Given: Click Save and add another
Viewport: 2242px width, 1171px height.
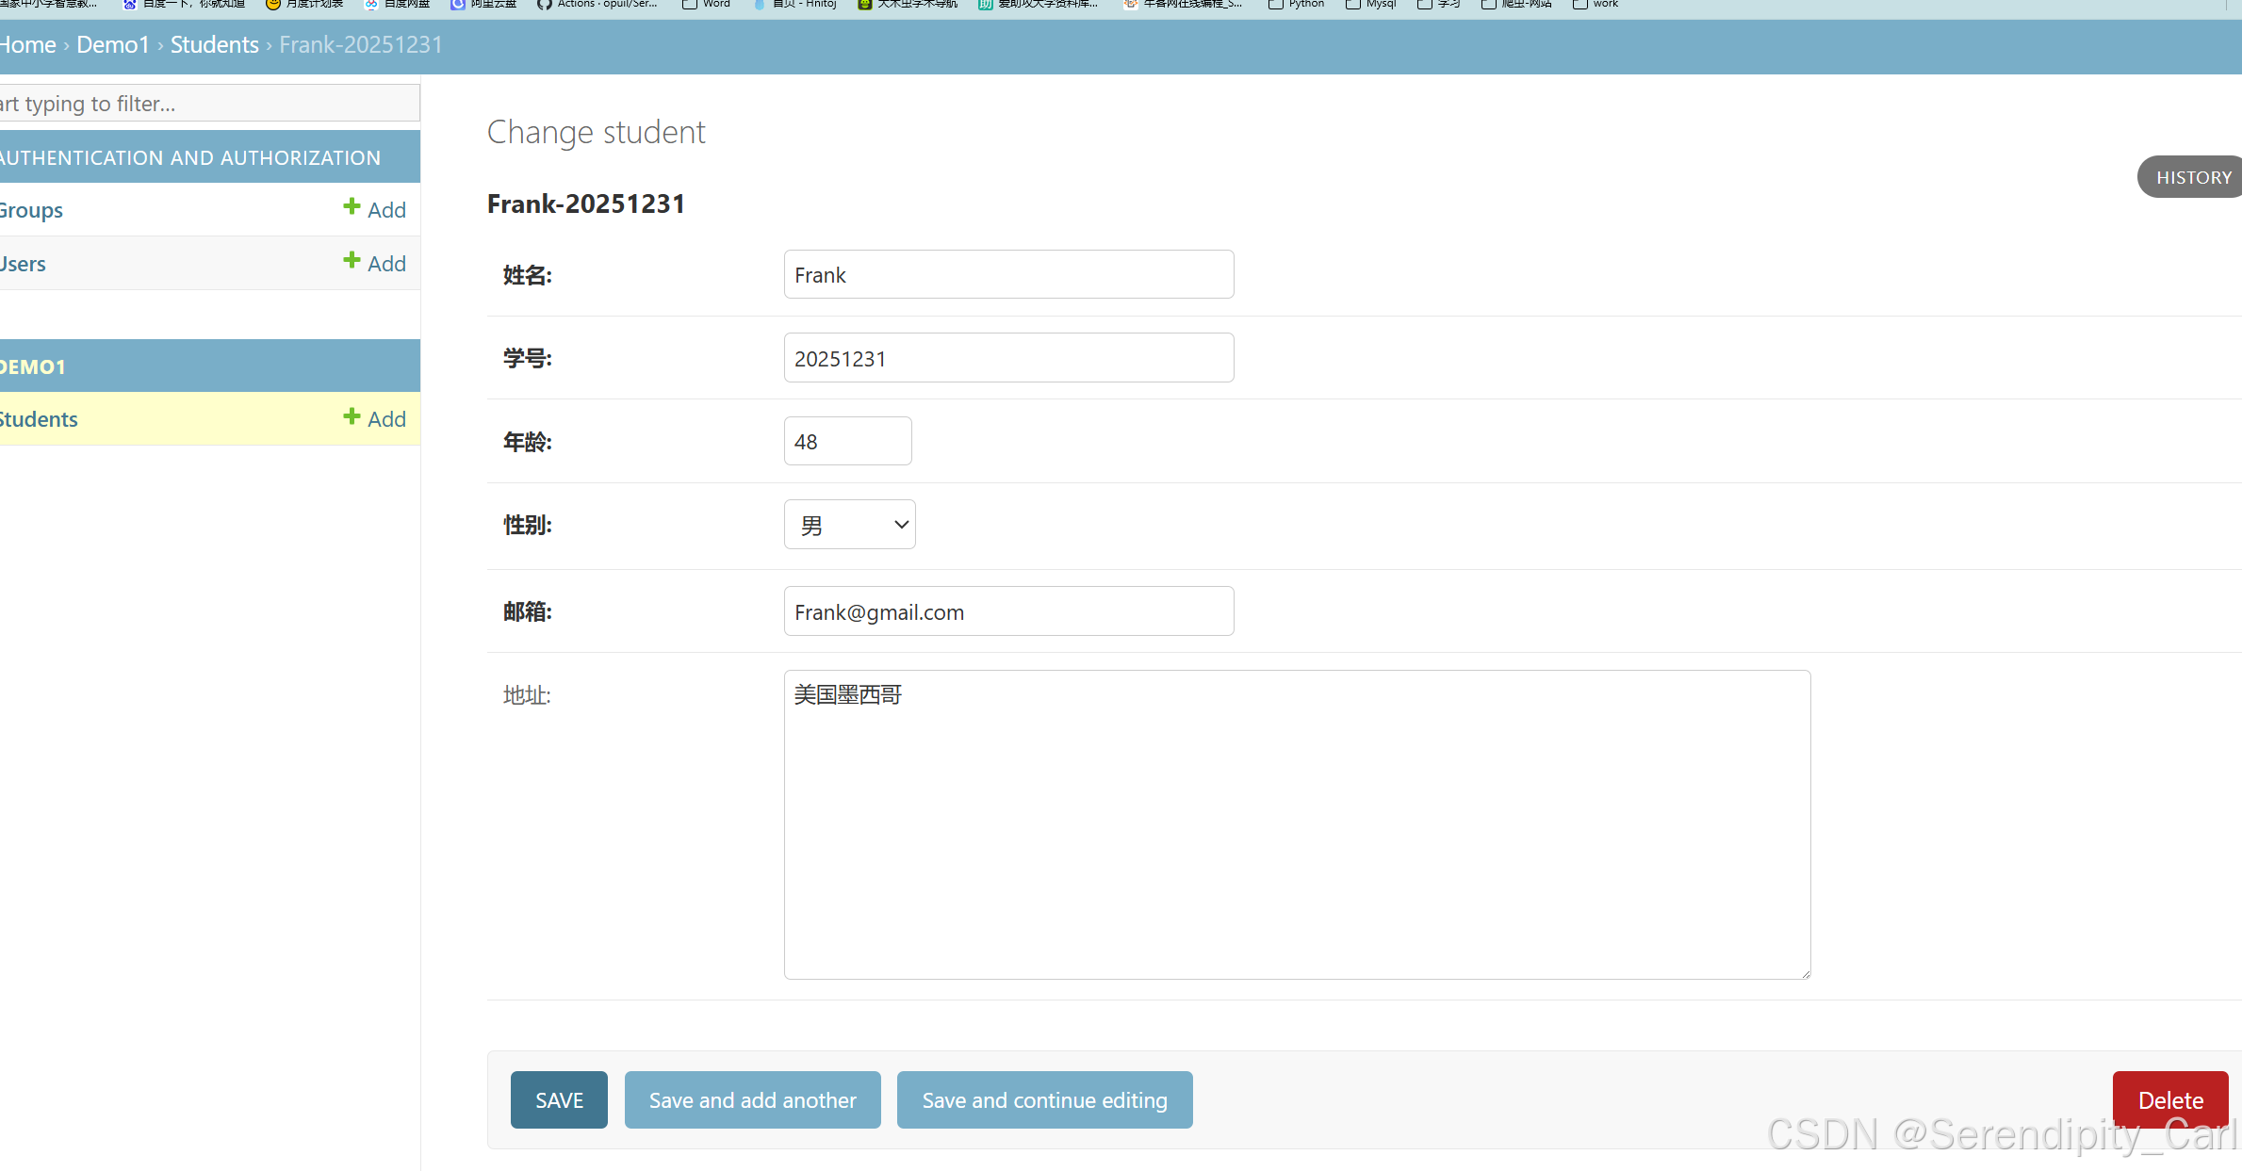Looking at the screenshot, I should (752, 1099).
